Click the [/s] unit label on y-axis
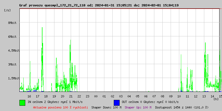Viewport: 222px width, 111px height. pyautogui.click(x=7, y=10)
